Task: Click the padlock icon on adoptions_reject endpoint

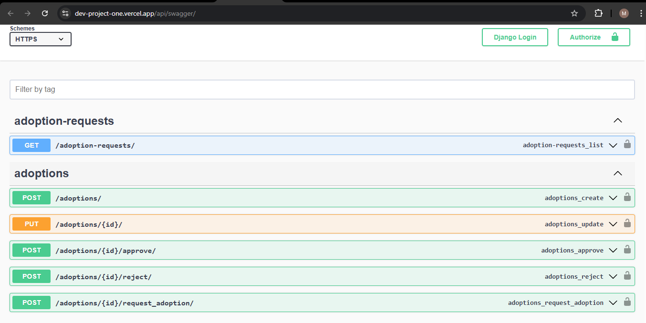Action: [x=627, y=276]
